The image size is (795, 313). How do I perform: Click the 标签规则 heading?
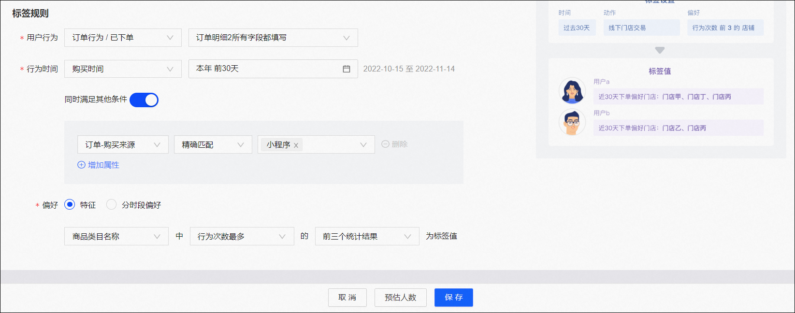pyautogui.click(x=30, y=14)
